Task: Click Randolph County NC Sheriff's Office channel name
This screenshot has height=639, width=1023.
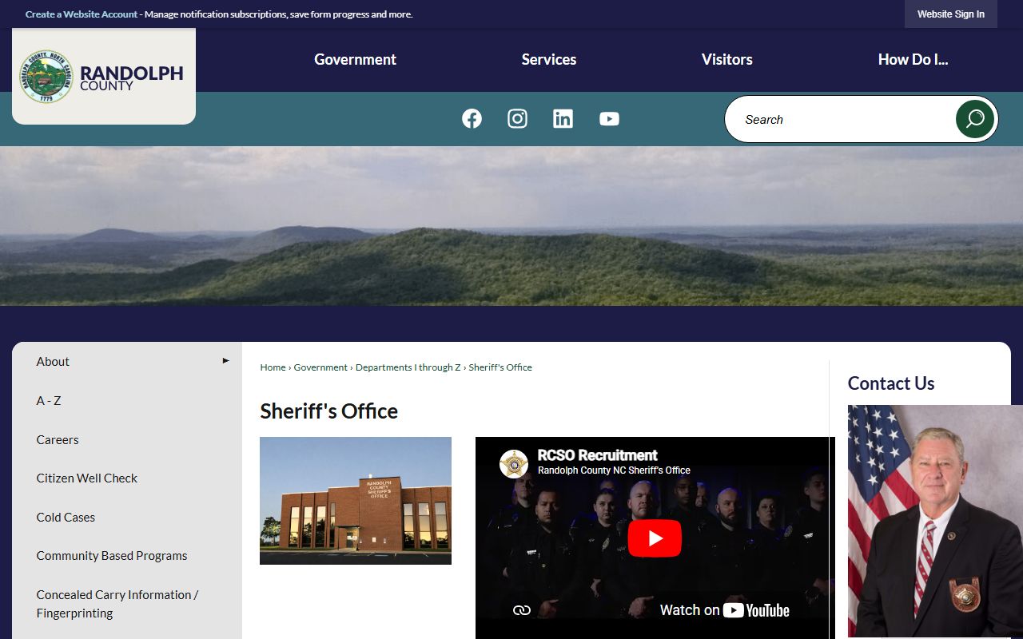Action: point(614,470)
